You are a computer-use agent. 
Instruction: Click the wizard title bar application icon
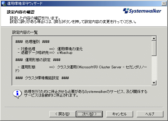coord(4,4)
